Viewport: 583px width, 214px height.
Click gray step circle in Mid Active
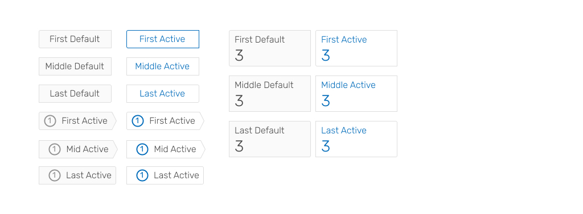click(x=54, y=149)
